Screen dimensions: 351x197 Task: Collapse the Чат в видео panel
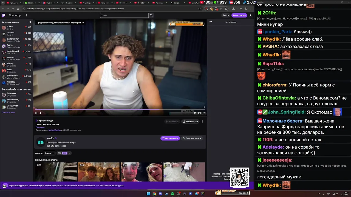(211, 22)
